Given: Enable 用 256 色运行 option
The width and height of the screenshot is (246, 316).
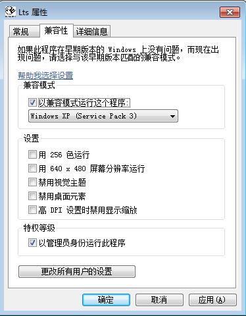Looking at the screenshot, I should 32,155.
